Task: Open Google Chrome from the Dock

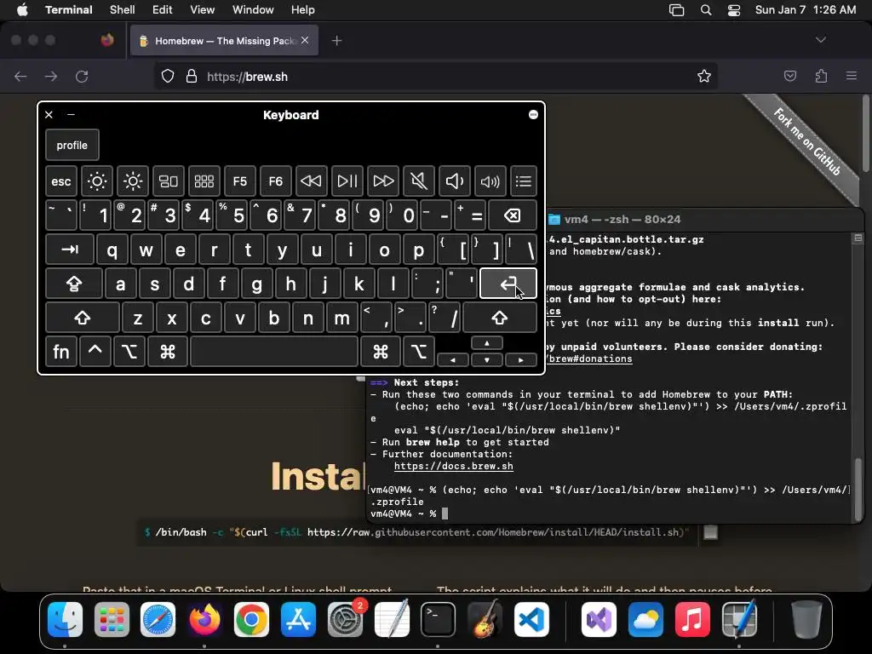Action: (x=251, y=620)
